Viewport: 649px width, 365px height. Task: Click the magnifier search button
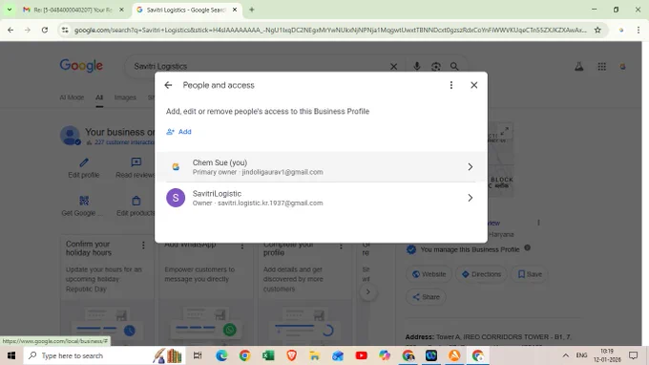454,66
